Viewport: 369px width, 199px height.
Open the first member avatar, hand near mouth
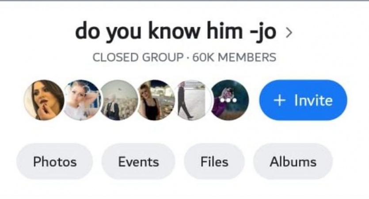(x=44, y=100)
